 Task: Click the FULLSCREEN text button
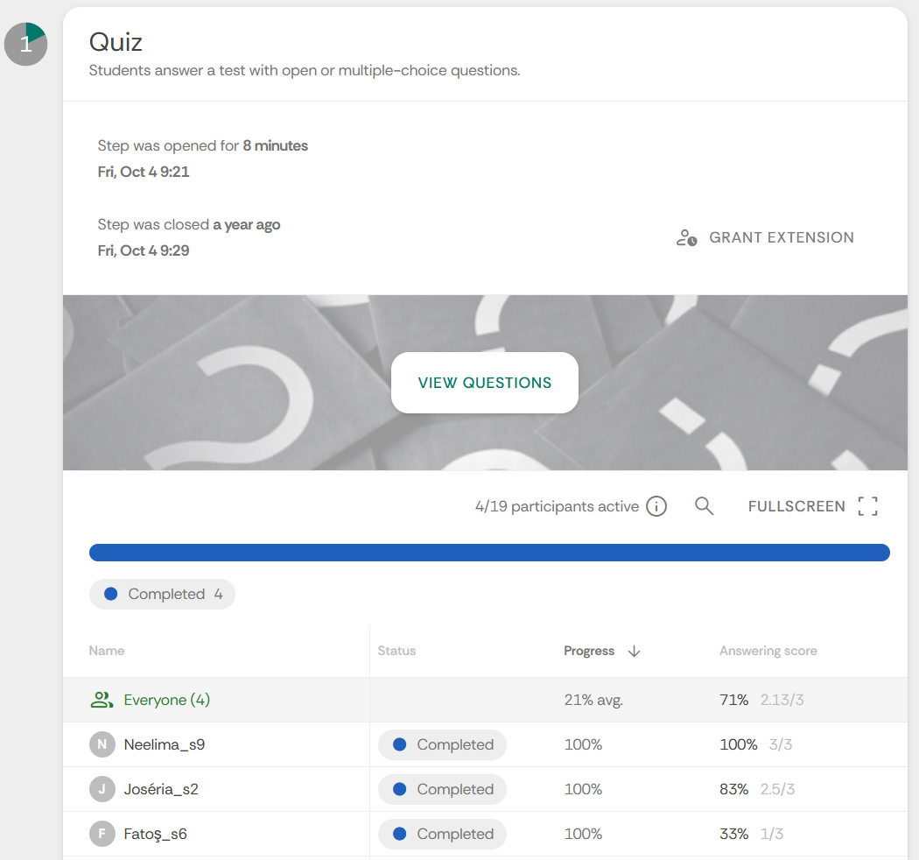[796, 506]
